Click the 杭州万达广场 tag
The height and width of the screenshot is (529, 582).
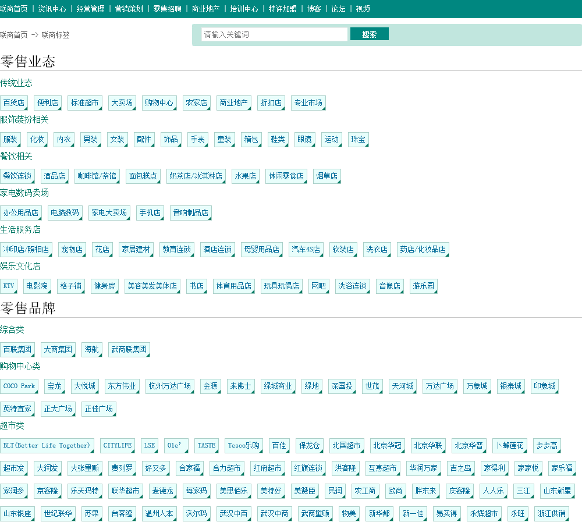coord(169,386)
